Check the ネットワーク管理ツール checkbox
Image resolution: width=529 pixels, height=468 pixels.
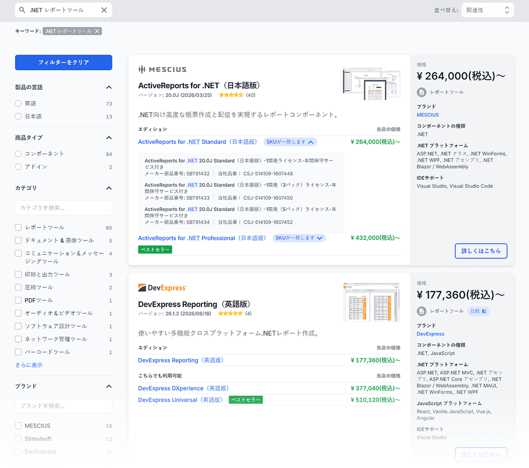18,338
